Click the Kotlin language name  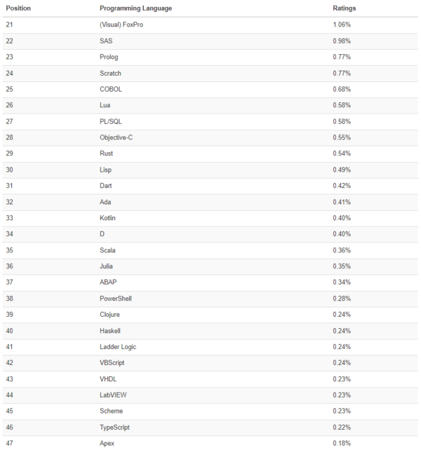coord(109,218)
